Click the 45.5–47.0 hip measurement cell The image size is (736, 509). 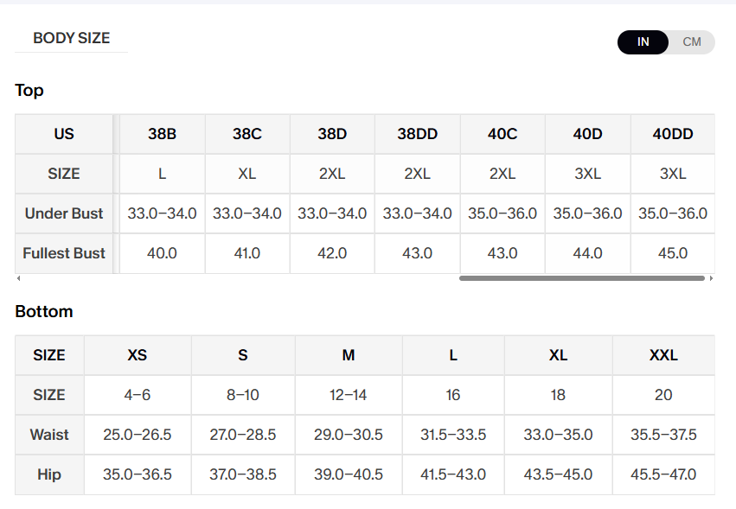(x=663, y=474)
